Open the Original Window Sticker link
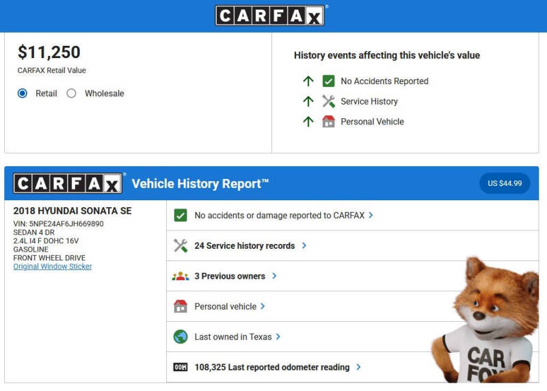Screen dimensions: 547x391 [x=53, y=267]
